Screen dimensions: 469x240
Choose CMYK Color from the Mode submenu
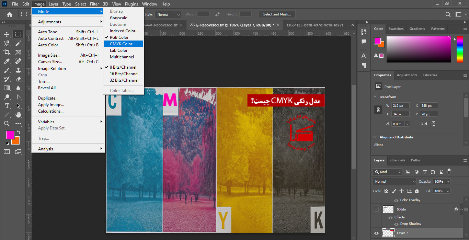pyautogui.click(x=121, y=44)
